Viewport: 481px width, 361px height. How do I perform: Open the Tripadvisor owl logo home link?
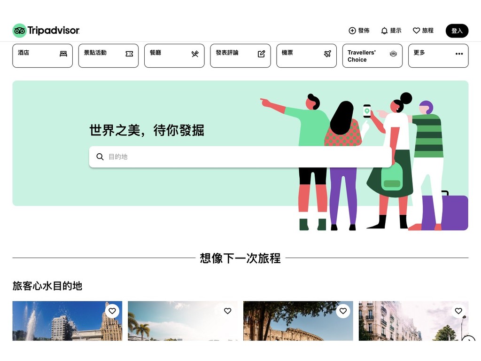click(x=46, y=31)
